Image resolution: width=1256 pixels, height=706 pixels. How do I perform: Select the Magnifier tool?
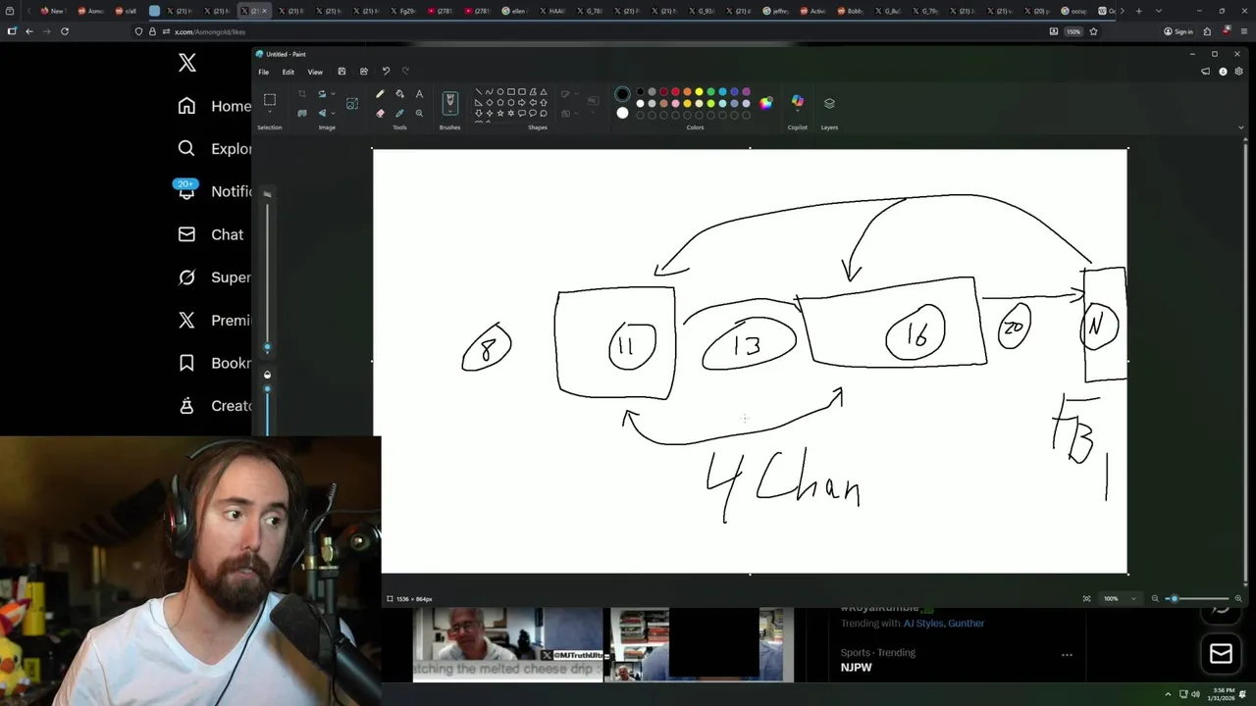pos(419,113)
